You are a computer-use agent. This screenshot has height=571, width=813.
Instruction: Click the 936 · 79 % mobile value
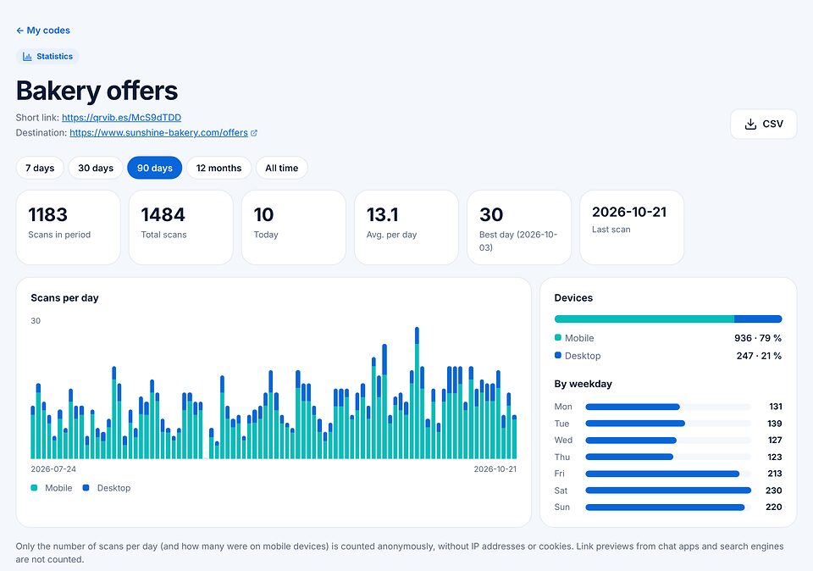(757, 338)
